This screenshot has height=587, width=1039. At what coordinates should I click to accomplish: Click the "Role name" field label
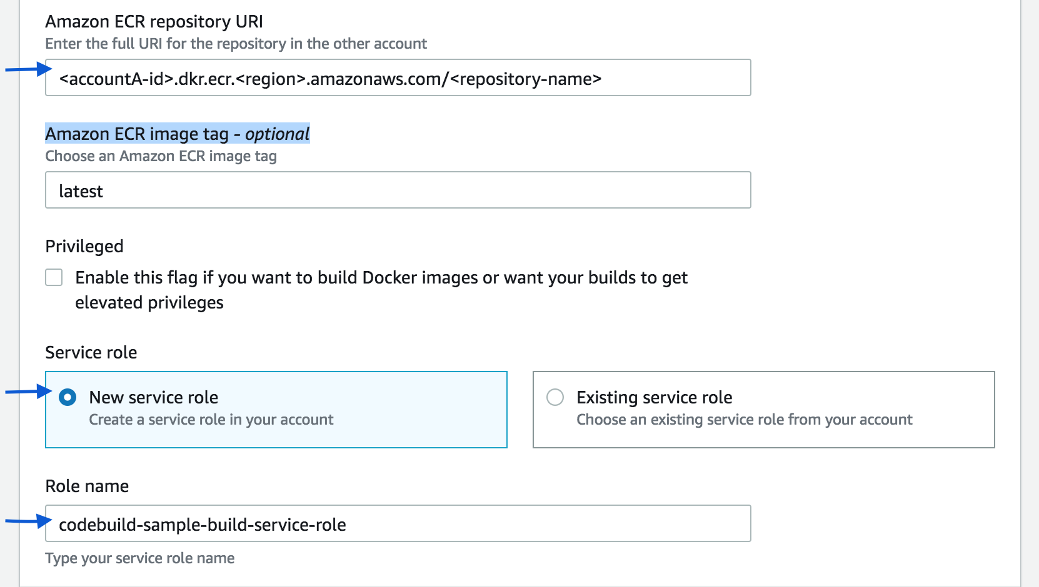click(x=87, y=486)
